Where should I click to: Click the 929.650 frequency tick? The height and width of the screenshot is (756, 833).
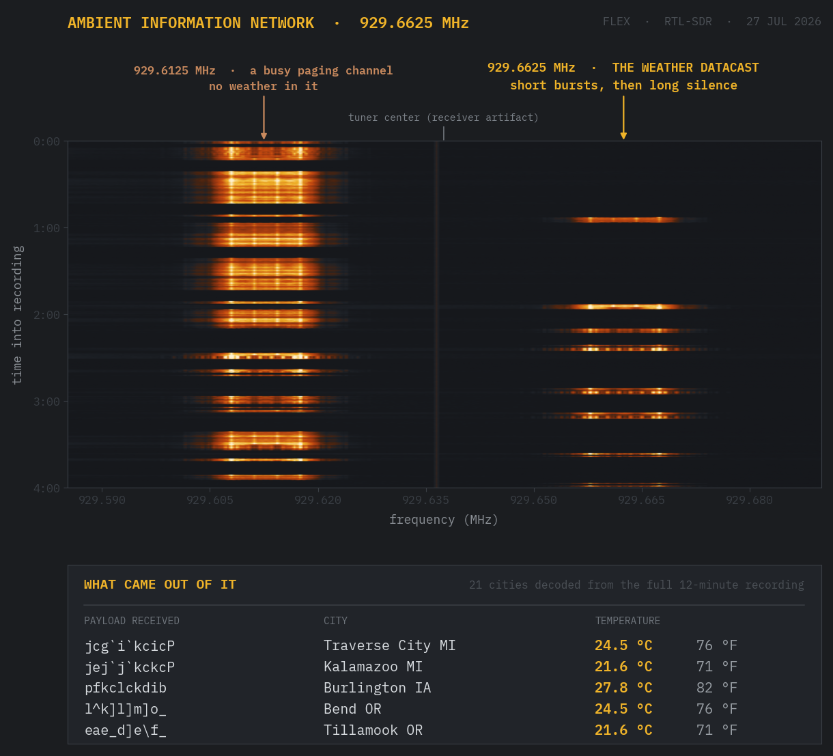click(534, 500)
